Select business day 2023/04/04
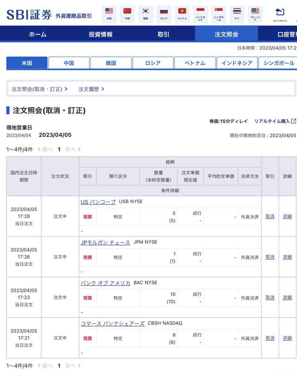The width and height of the screenshot is (297, 370). click(19, 135)
